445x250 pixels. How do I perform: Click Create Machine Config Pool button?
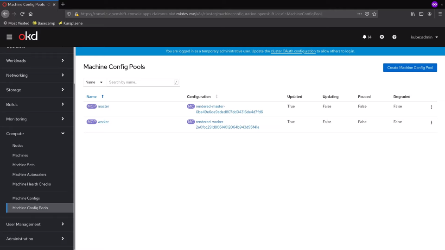click(x=410, y=68)
